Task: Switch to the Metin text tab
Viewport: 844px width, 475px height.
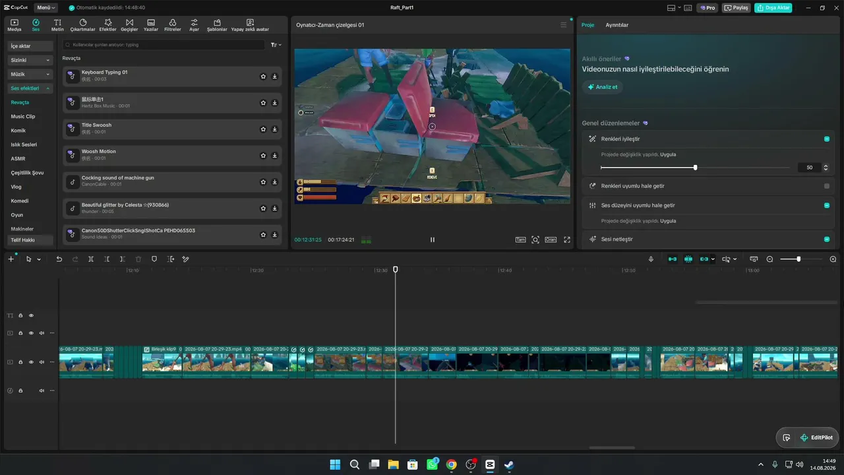Action: (57, 25)
